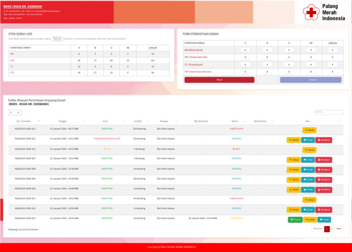352x252 pixels.
Task: Open Detail for the 14:48 WIB transaction
Action: point(294,190)
